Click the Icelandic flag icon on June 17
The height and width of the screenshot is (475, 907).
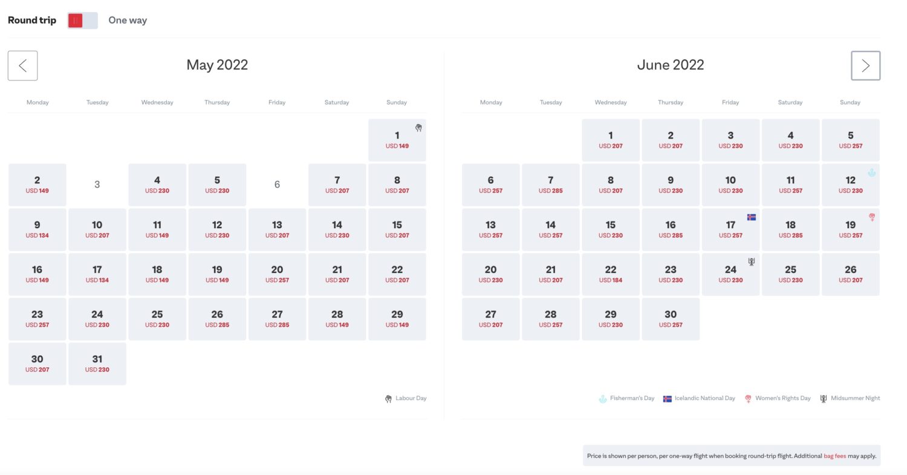point(751,217)
